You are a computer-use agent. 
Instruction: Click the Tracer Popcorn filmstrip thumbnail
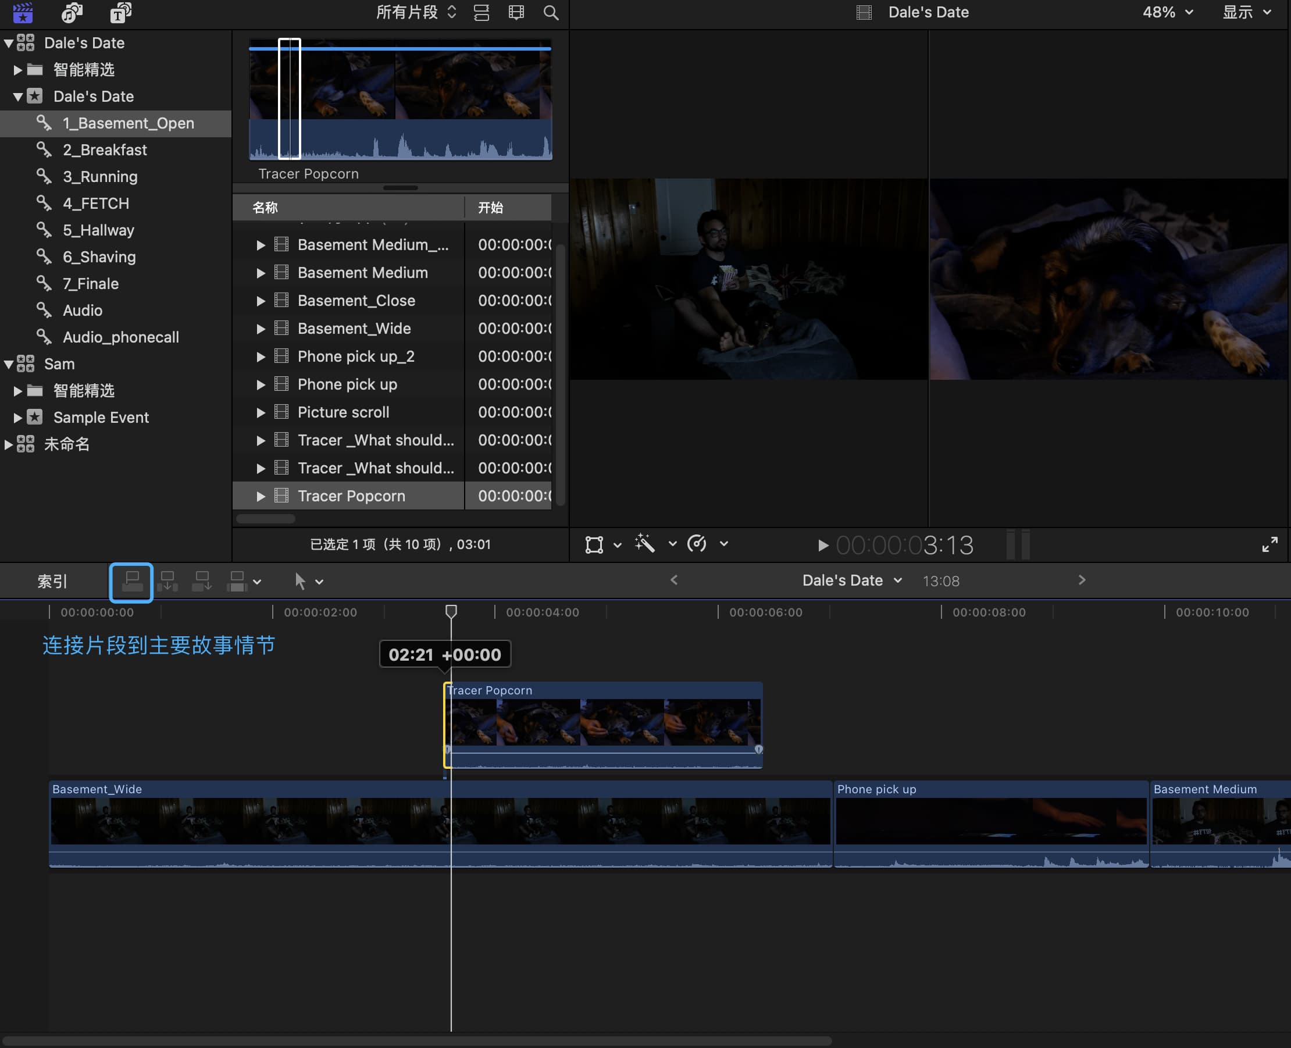tap(400, 99)
